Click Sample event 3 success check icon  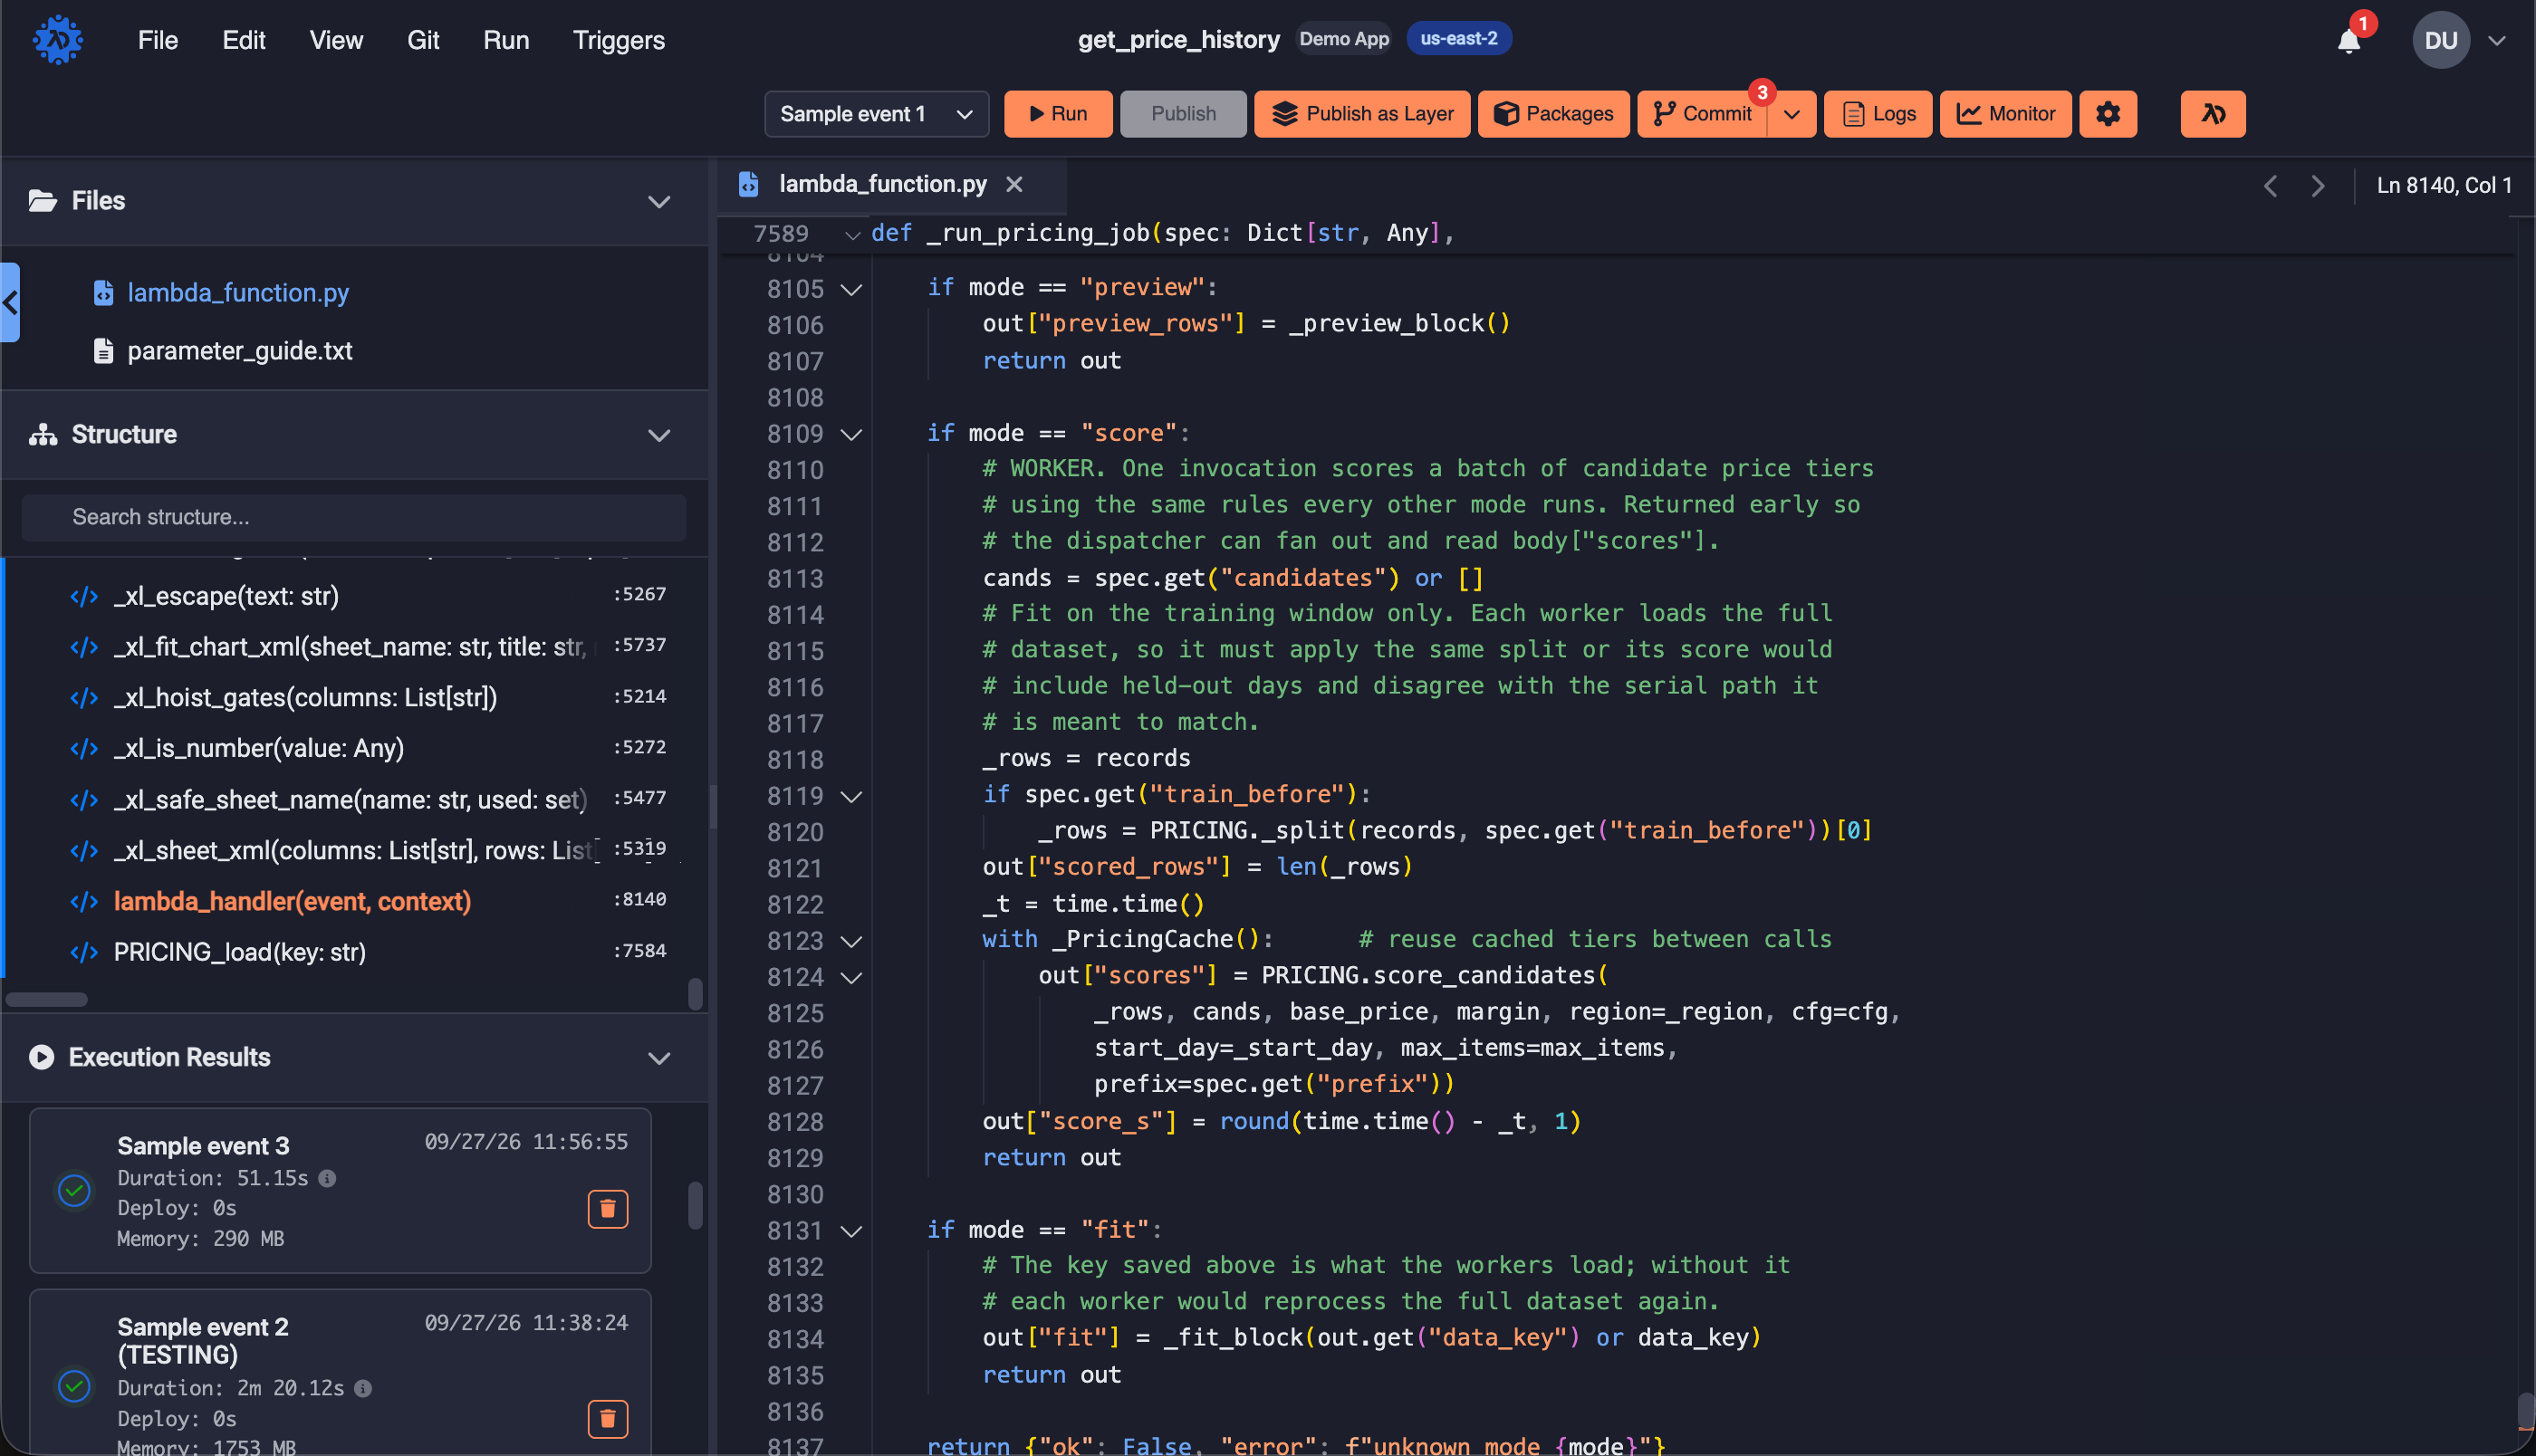click(74, 1190)
